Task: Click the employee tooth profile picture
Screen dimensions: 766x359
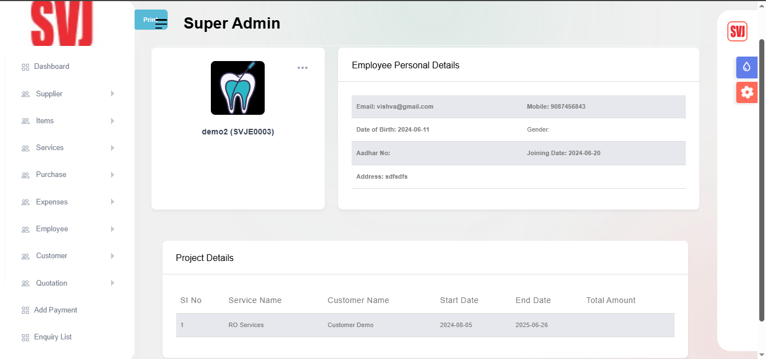Action: pyautogui.click(x=237, y=88)
